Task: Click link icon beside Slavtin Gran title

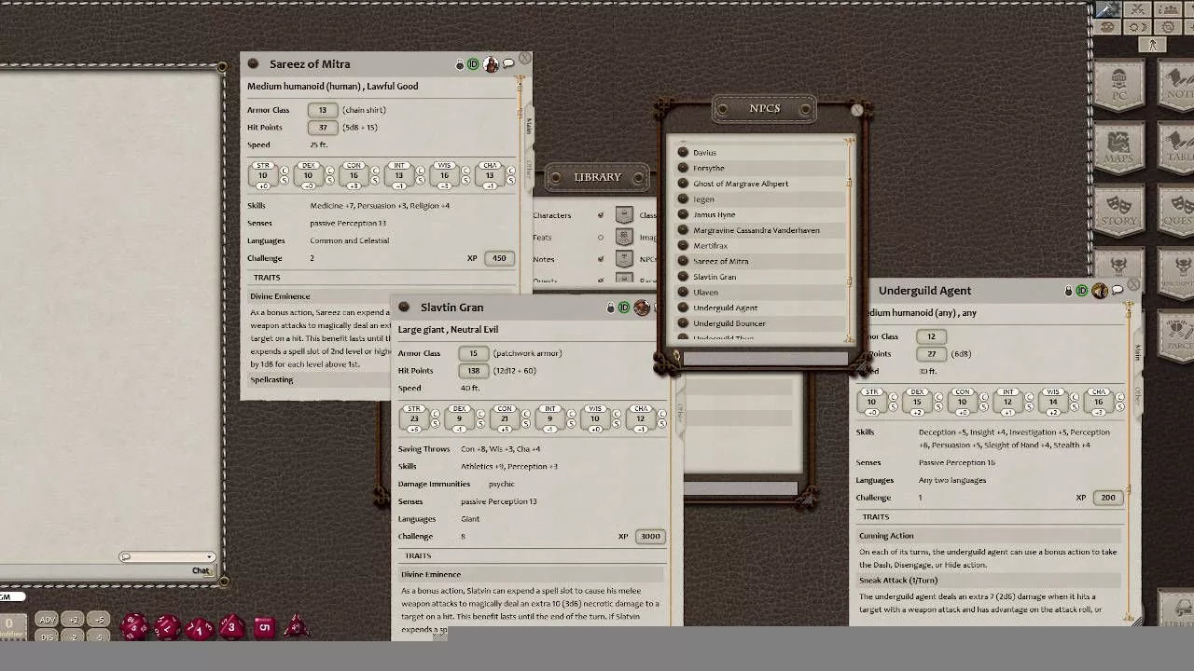Action: coord(404,308)
